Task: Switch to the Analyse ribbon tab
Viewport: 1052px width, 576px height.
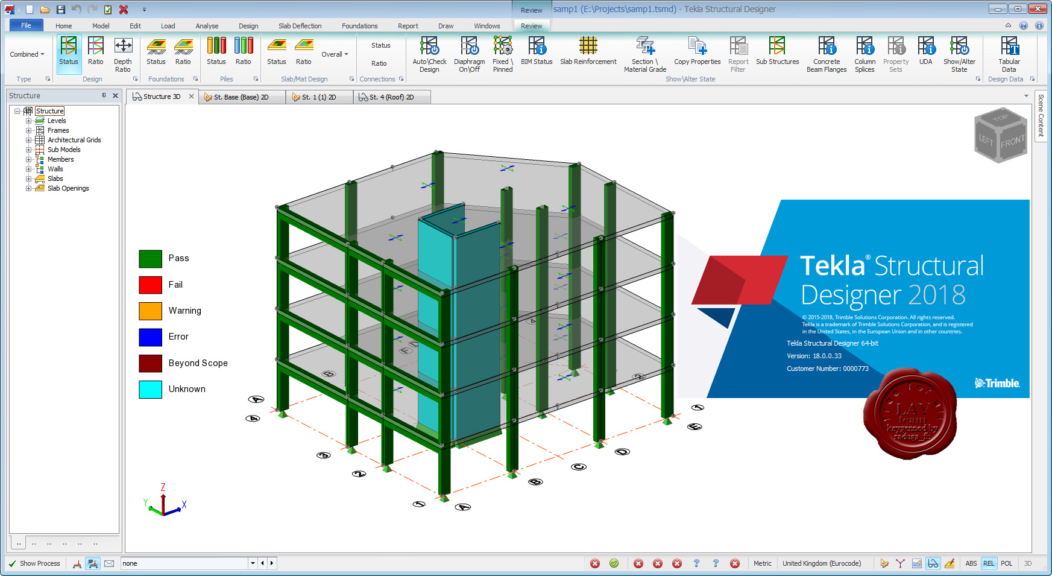Action: [207, 26]
